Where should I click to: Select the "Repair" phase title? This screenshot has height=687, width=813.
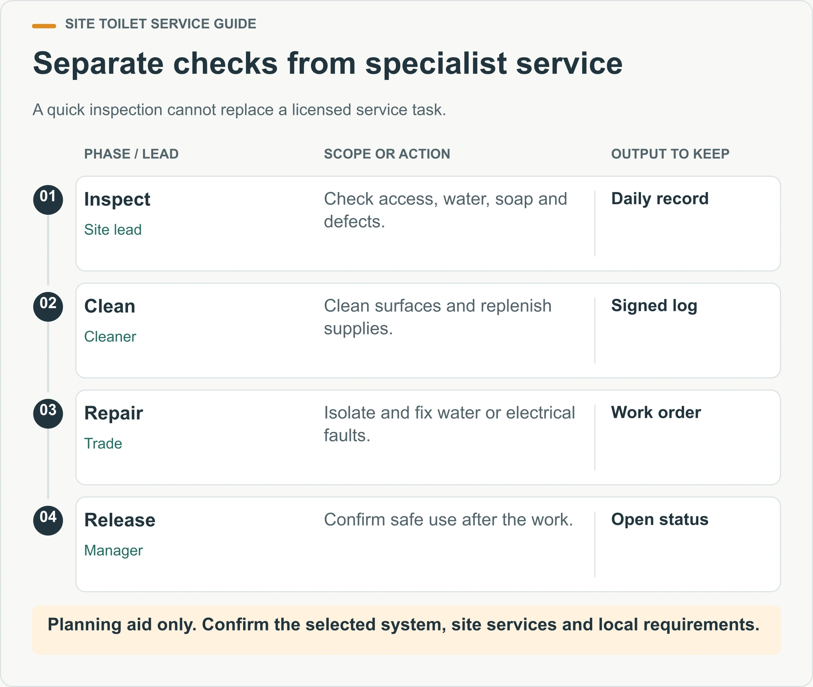point(114,413)
